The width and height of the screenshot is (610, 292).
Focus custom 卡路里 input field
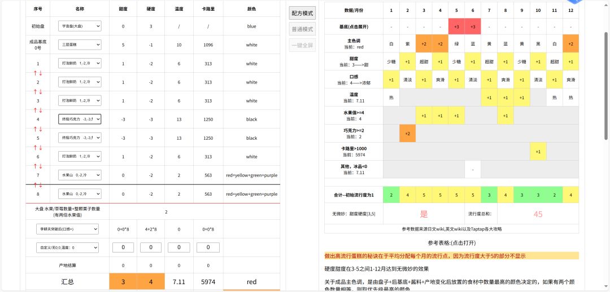[208, 247]
